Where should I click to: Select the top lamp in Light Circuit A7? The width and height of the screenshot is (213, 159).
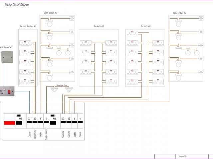click(178, 24)
